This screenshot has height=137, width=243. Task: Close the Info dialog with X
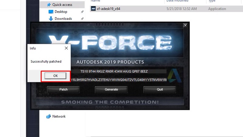(x=67, y=48)
